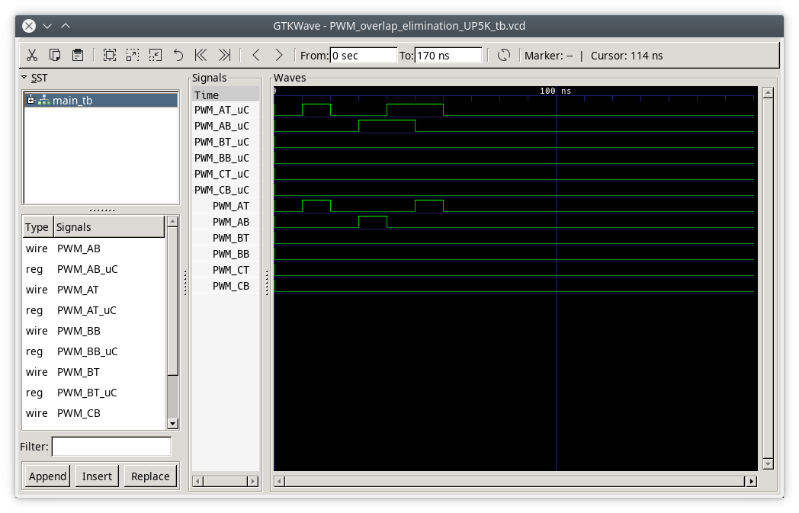Expand the main_tb tree node
The image size is (799, 513).
coord(30,100)
